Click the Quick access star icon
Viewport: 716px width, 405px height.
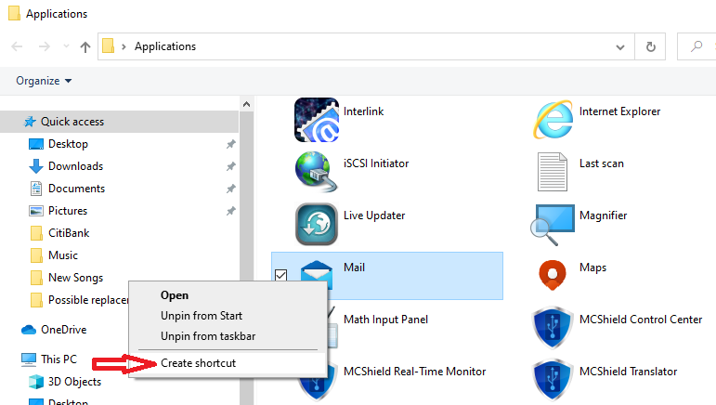[x=30, y=122]
